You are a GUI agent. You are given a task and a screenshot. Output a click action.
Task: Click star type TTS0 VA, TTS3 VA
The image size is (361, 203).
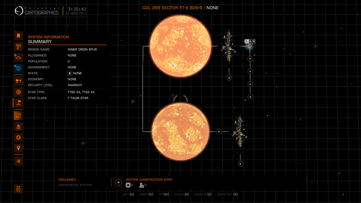(x=81, y=92)
